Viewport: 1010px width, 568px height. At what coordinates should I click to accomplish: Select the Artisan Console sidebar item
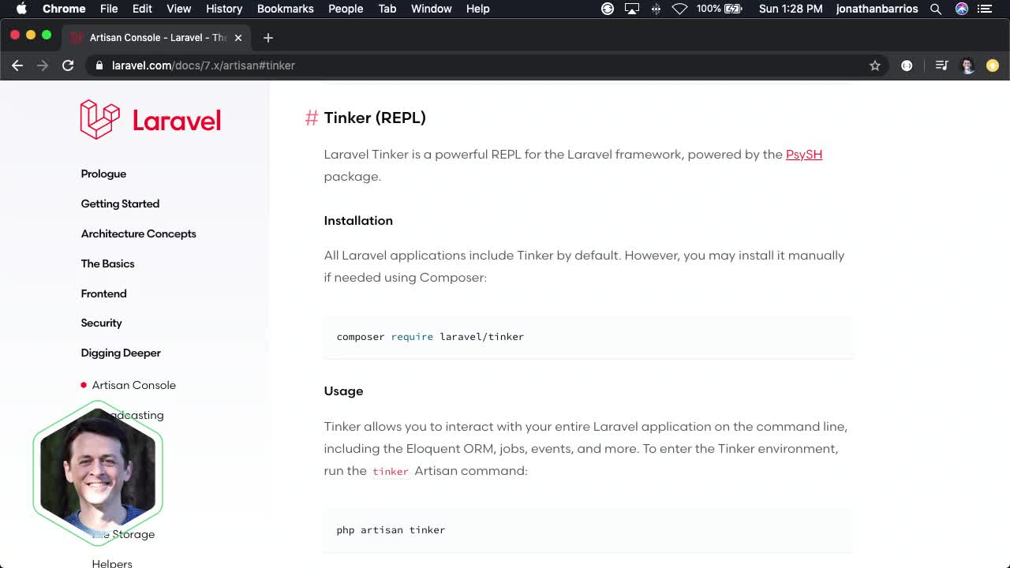(x=133, y=385)
